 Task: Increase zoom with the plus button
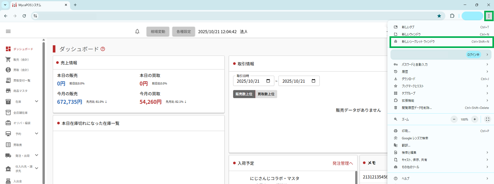(474, 119)
